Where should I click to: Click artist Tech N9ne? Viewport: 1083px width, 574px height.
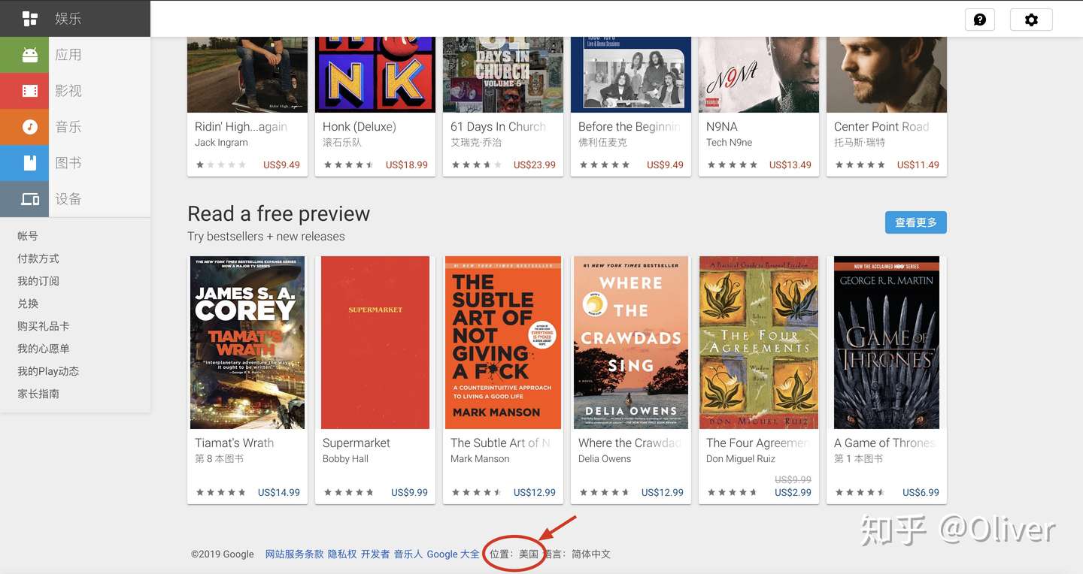(729, 143)
